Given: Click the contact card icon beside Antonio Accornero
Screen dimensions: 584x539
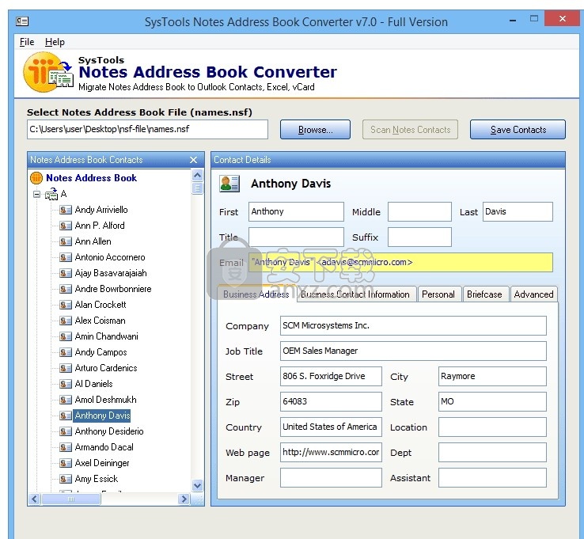Looking at the screenshot, I should tap(66, 257).
